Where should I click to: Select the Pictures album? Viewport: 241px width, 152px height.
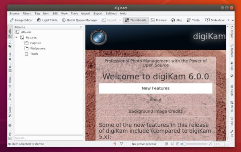click(x=31, y=37)
